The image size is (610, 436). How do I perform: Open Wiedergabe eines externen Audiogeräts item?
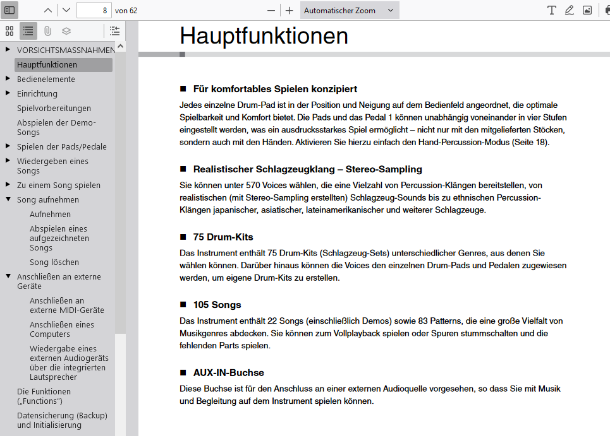(x=69, y=363)
